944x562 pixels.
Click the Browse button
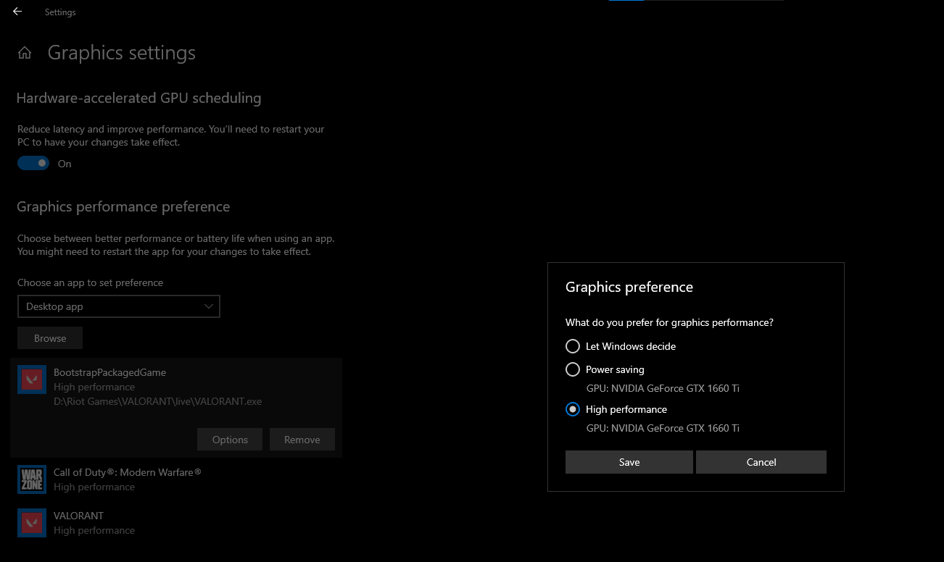[50, 338]
